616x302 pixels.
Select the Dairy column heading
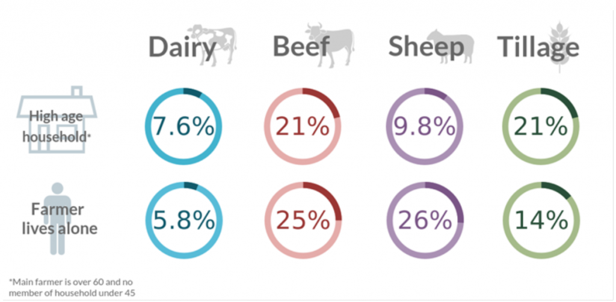point(182,48)
